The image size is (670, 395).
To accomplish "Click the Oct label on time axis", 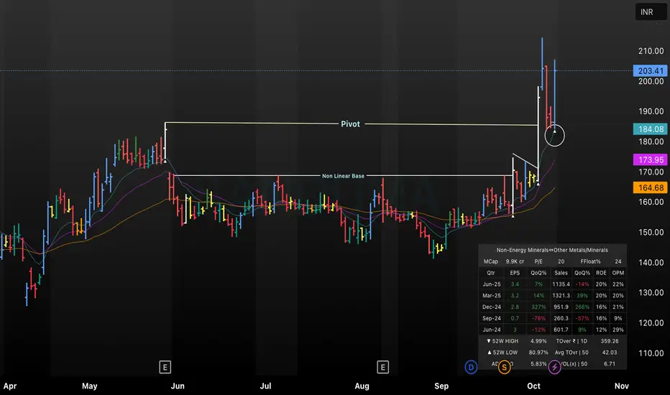I will click(x=533, y=386).
